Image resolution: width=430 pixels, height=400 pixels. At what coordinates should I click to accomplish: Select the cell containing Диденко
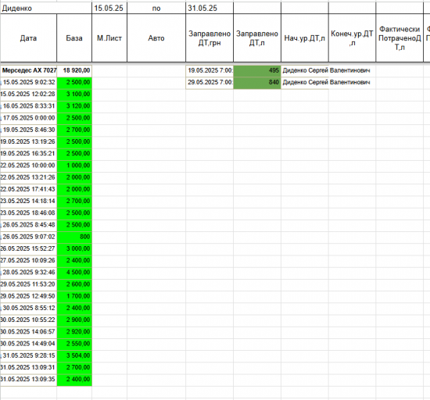(x=46, y=9)
